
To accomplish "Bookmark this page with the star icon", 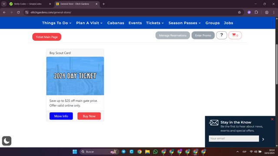I will (x=239, y=13).
